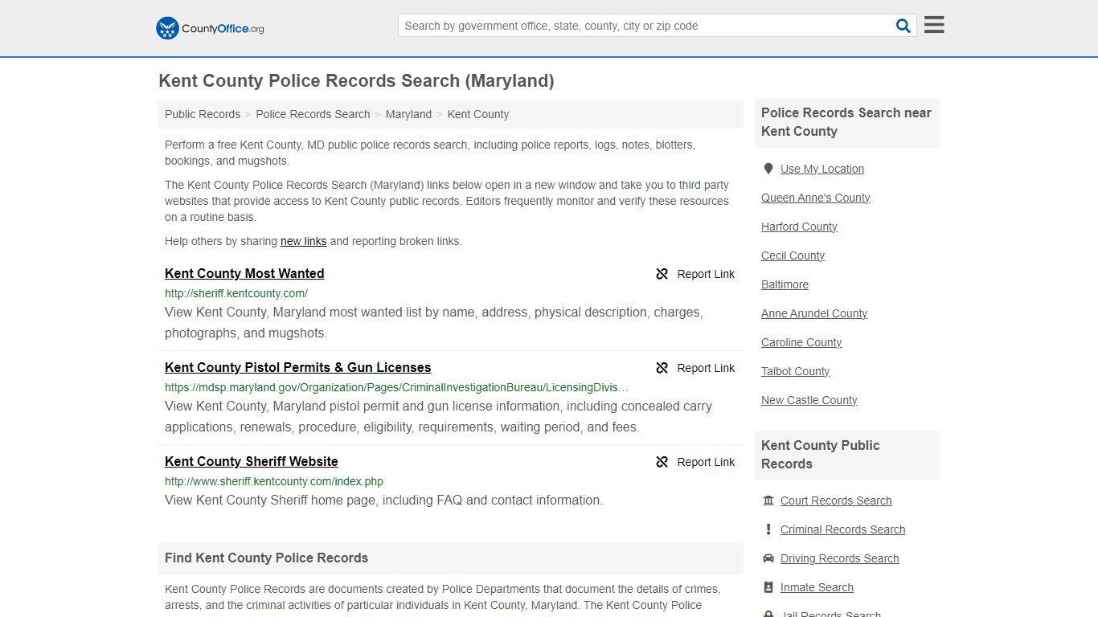
Task: Click the Police Records Search near Kent County heading
Action: pos(846,122)
